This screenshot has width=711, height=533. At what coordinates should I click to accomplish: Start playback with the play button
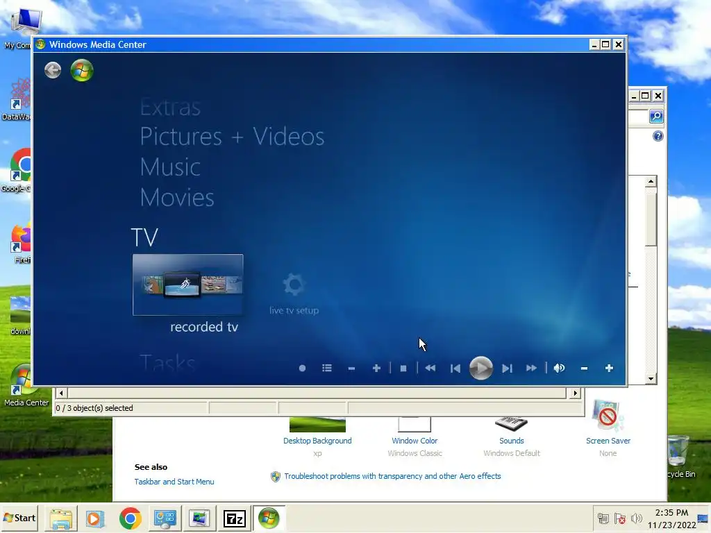click(480, 368)
